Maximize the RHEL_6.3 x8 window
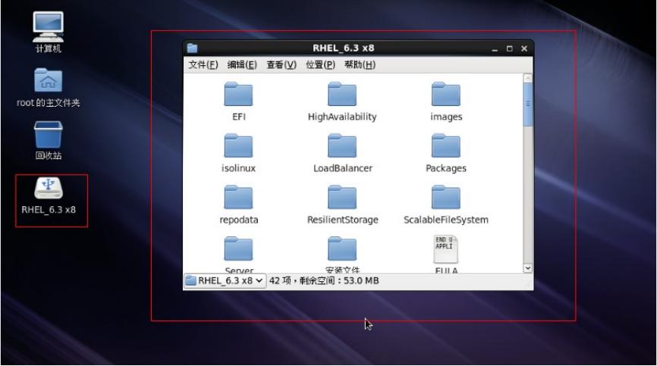657x366 pixels. pos(510,49)
